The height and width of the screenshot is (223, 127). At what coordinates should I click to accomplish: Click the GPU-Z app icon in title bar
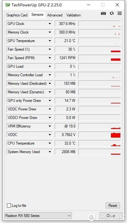[x=8, y=5]
